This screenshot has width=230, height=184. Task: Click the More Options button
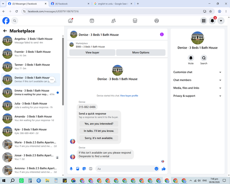(x=141, y=52)
